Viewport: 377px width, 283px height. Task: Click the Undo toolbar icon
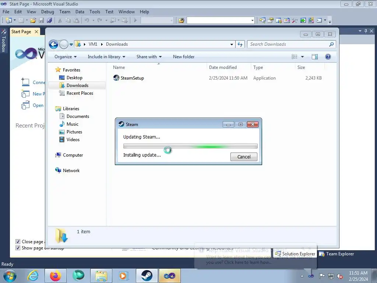(87, 21)
